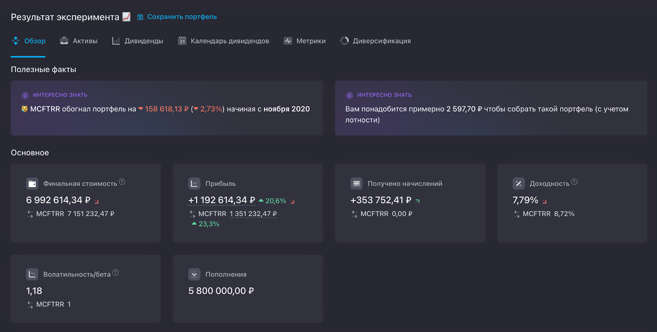657x332 pixels.
Task: Click the volatility chart icon
Action: [x=32, y=274]
